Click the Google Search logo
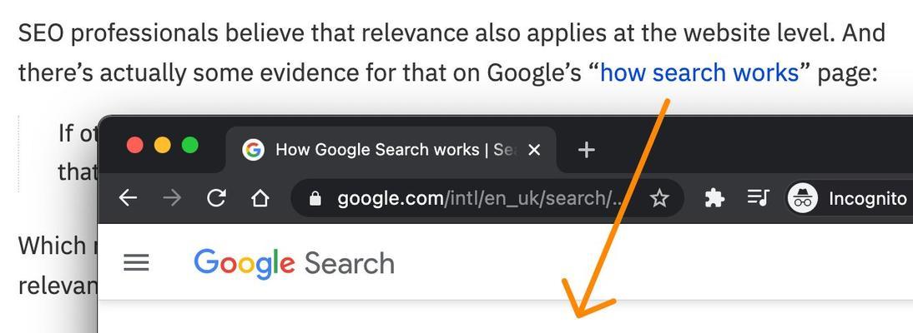Image resolution: width=913 pixels, height=333 pixels. click(x=294, y=263)
